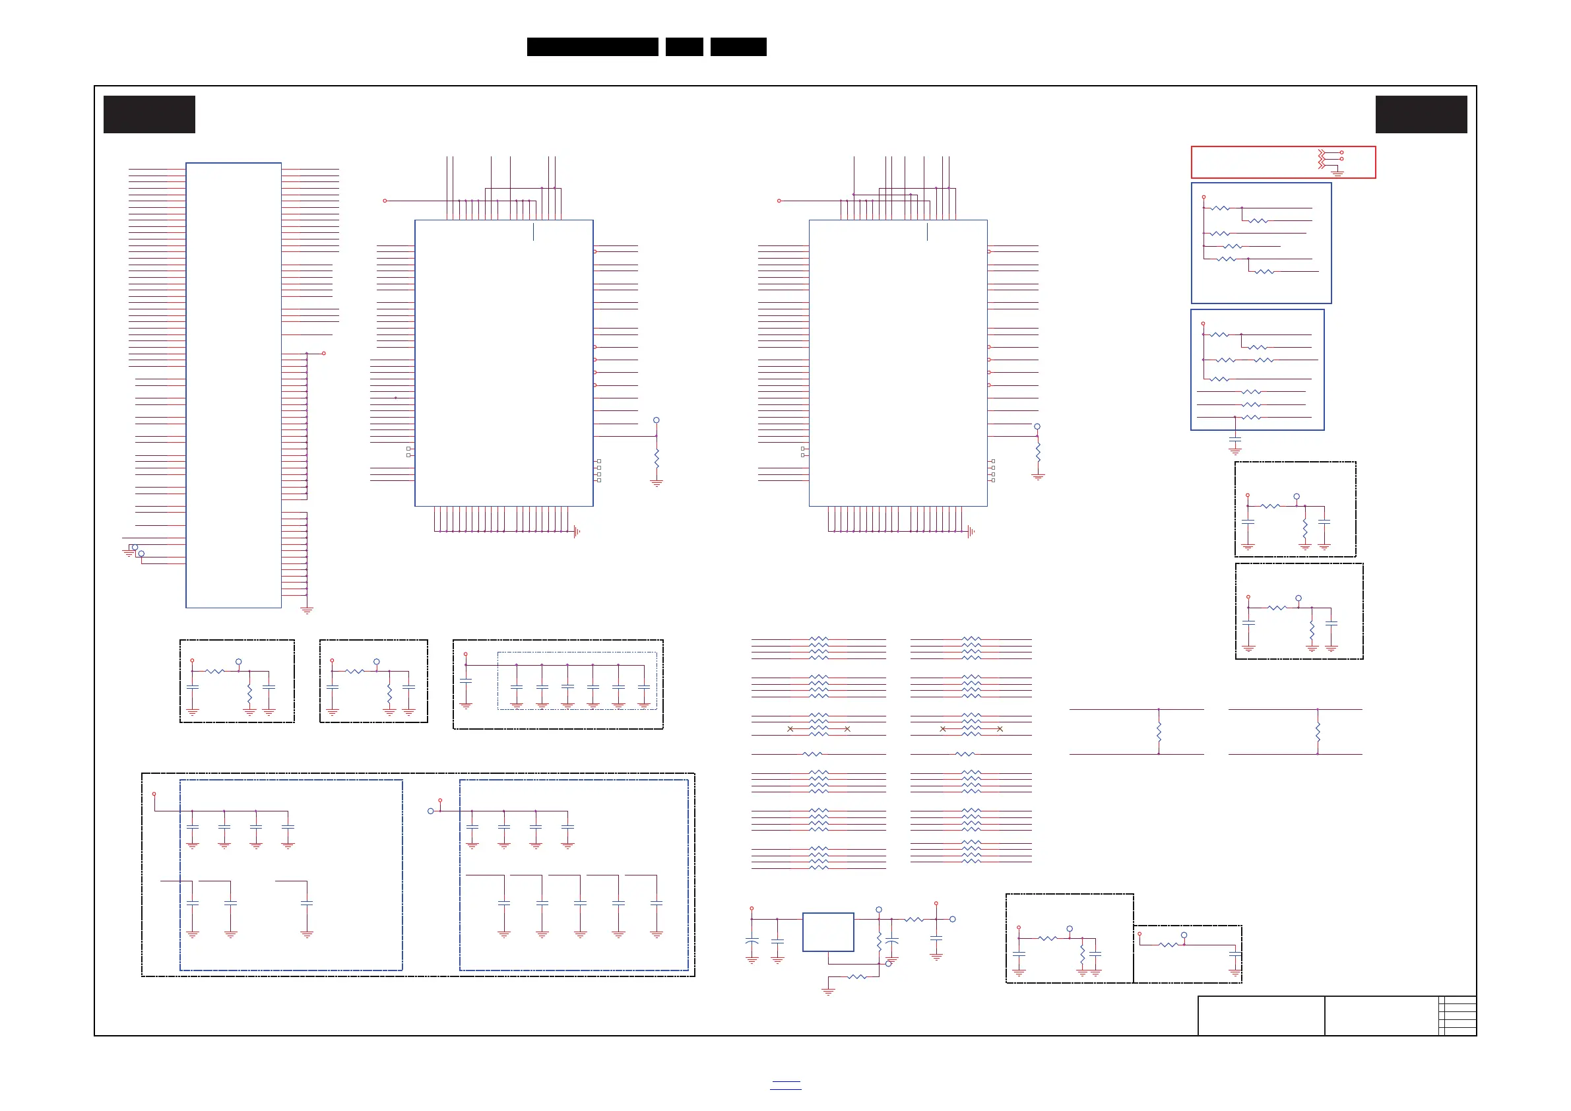Image resolution: width=1571 pixels, height=1111 pixels.
Task: Click the ground symbol beneath the tall connector
Action: pos(307,610)
